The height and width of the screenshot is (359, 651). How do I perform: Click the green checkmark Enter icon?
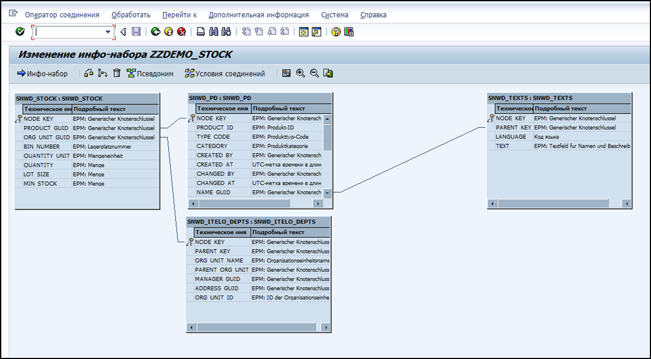pyautogui.click(x=20, y=32)
